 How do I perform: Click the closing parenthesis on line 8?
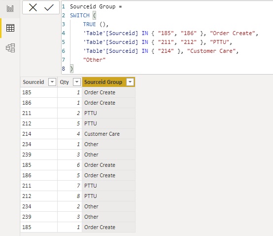[x=71, y=69]
